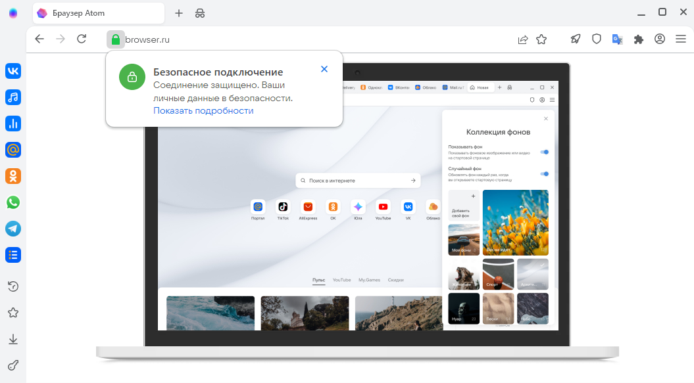
Task: Switch to the YouTube feed tab
Action: (x=341, y=279)
